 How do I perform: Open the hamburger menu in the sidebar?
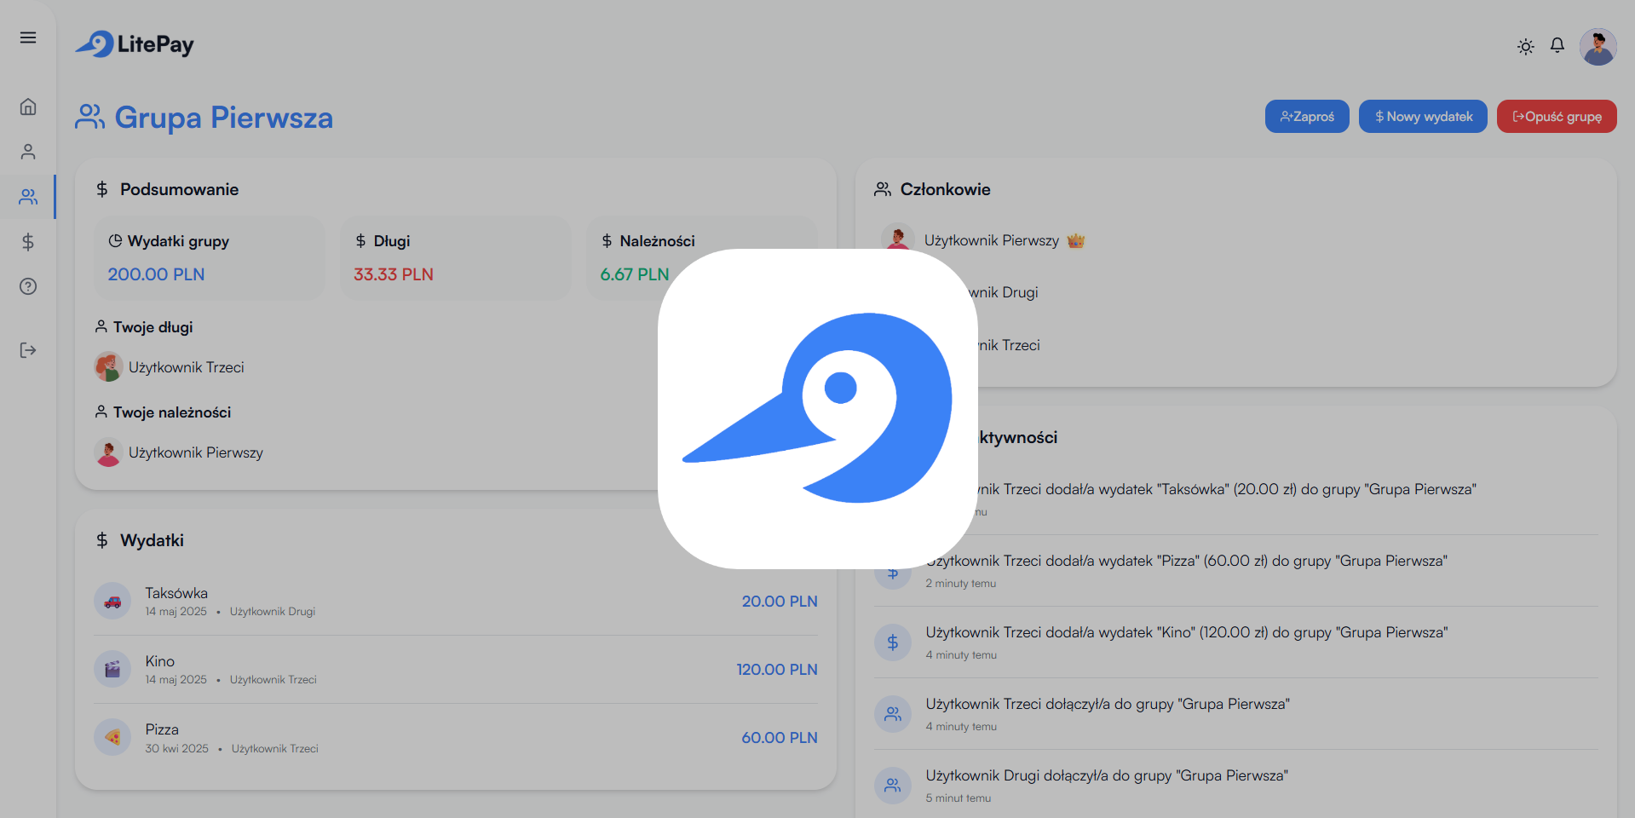(x=28, y=38)
